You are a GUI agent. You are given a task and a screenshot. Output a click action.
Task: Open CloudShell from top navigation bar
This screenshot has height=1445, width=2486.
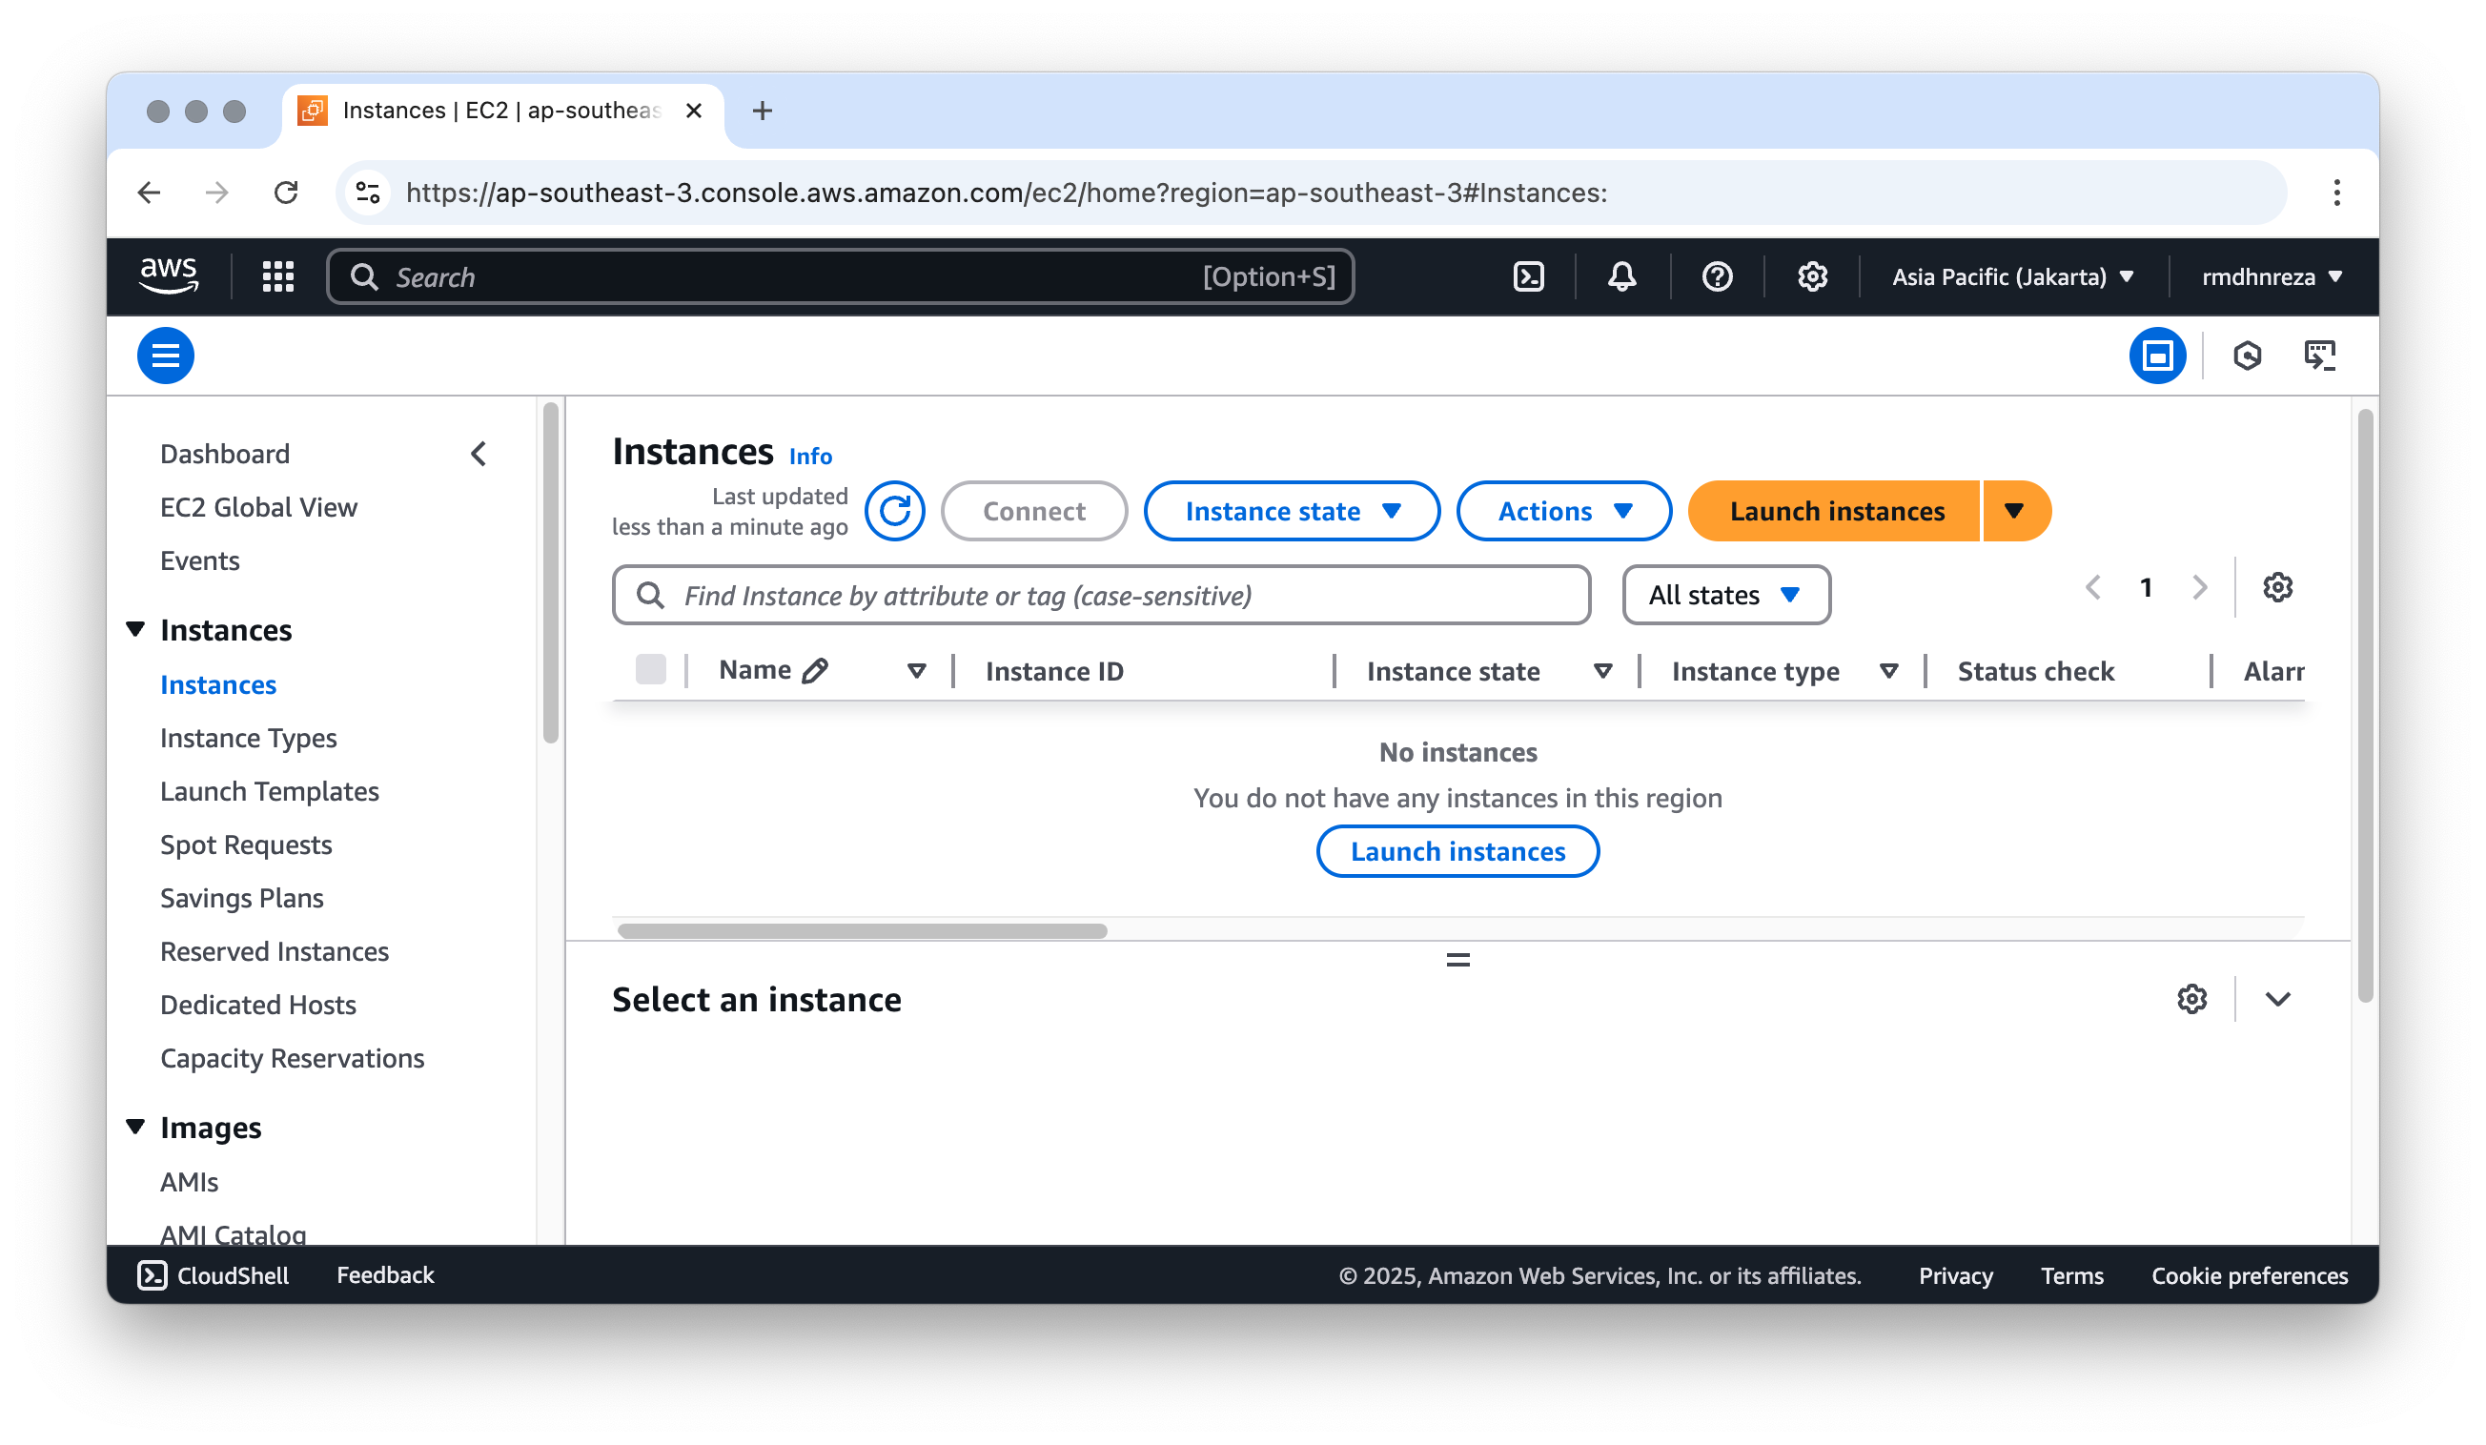click(1529, 277)
